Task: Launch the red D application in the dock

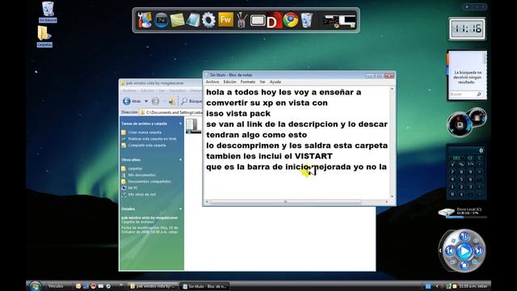Action: (x=274, y=20)
